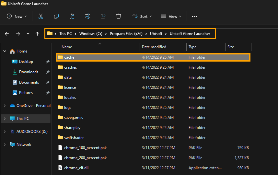Click the OneDrive cloud icon

pos(12,106)
